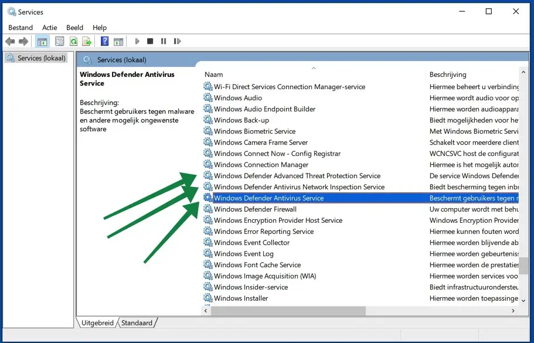Image resolution: width=534 pixels, height=343 pixels.
Task: Select Windows Defender Antivirus Network Inspection Service
Action: (300, 187)
